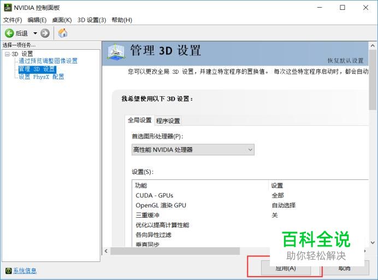Collapse the 3D 设置 tree node
The image size is (378, 280).
click(7, 54)
